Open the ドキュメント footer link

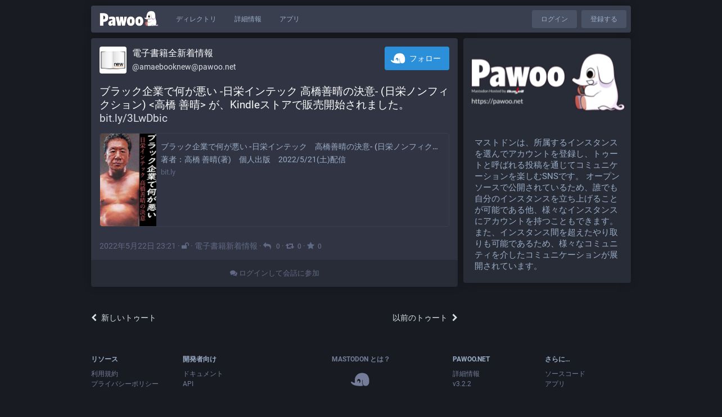(203, 374)
